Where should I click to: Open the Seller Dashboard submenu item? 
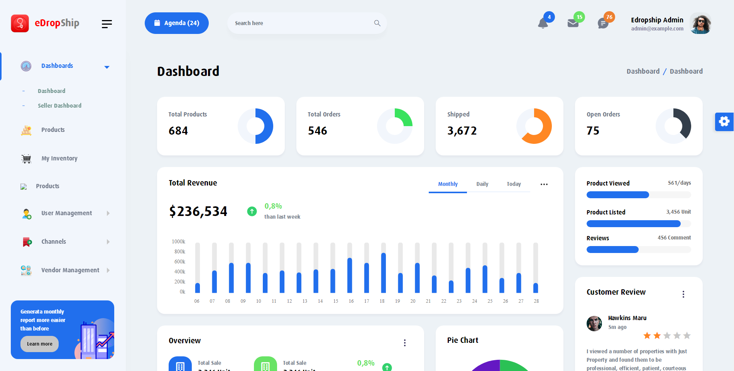pos(59,106)
